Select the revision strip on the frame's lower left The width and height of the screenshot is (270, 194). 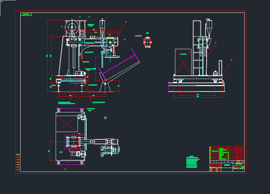(18, 162)
